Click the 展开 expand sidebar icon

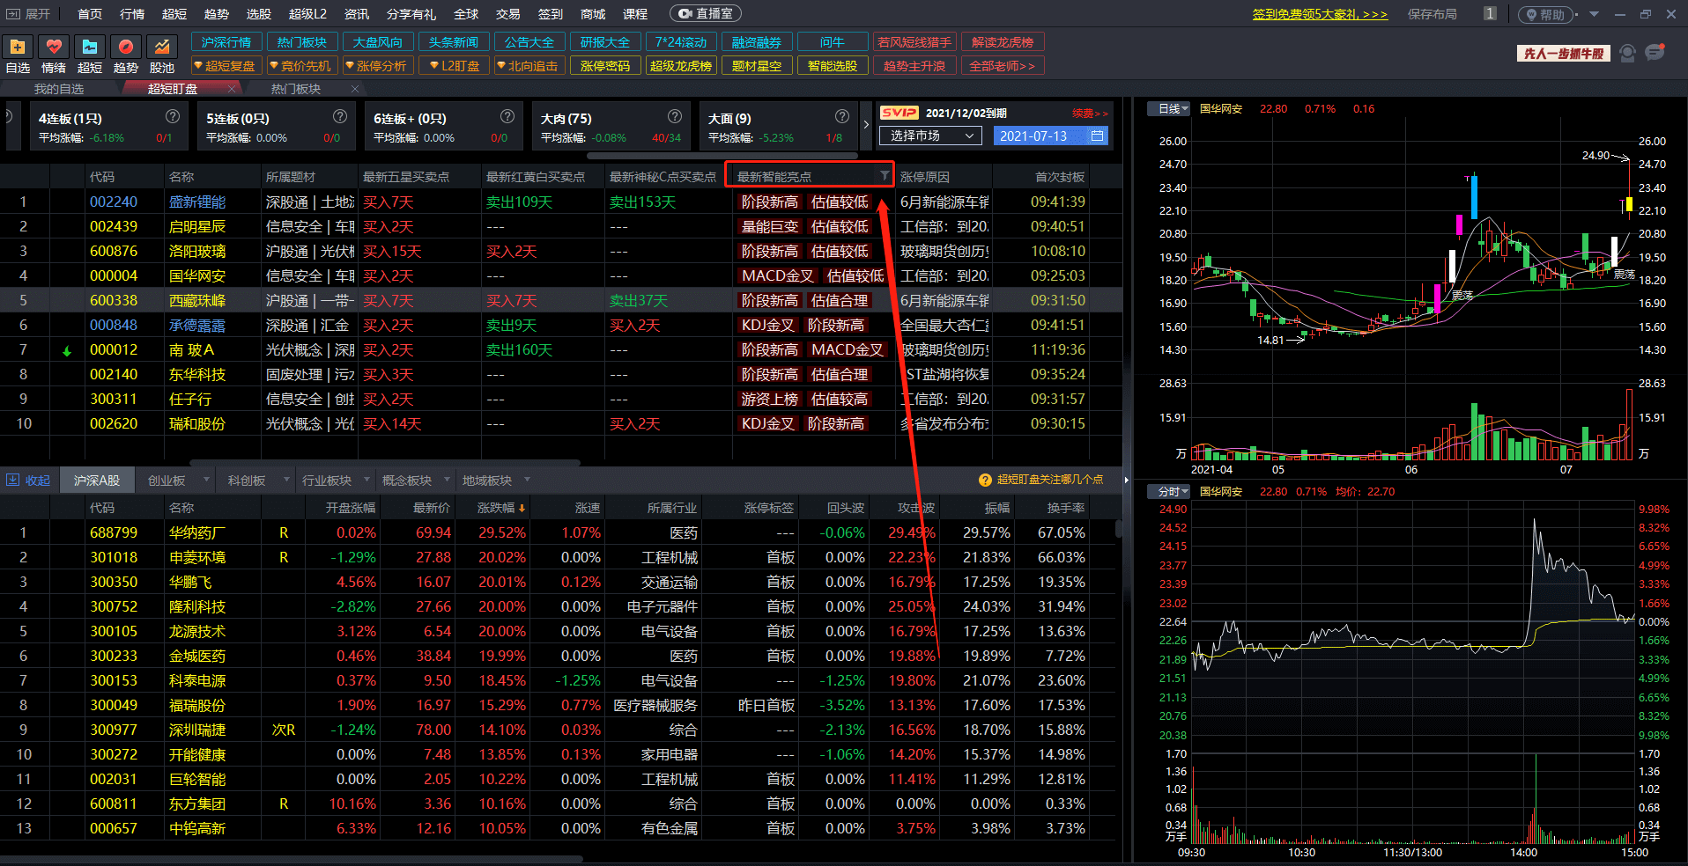coord(13,14)
